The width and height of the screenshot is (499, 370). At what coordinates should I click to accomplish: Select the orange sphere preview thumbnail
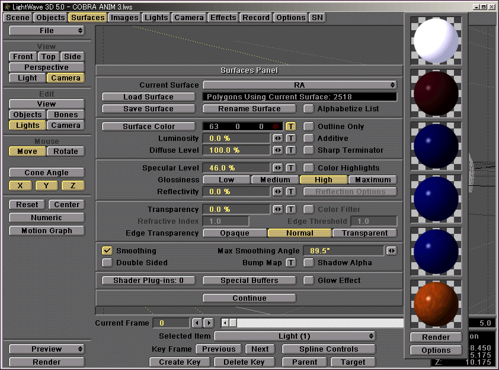pyautogui.click(x=436, y=304)
